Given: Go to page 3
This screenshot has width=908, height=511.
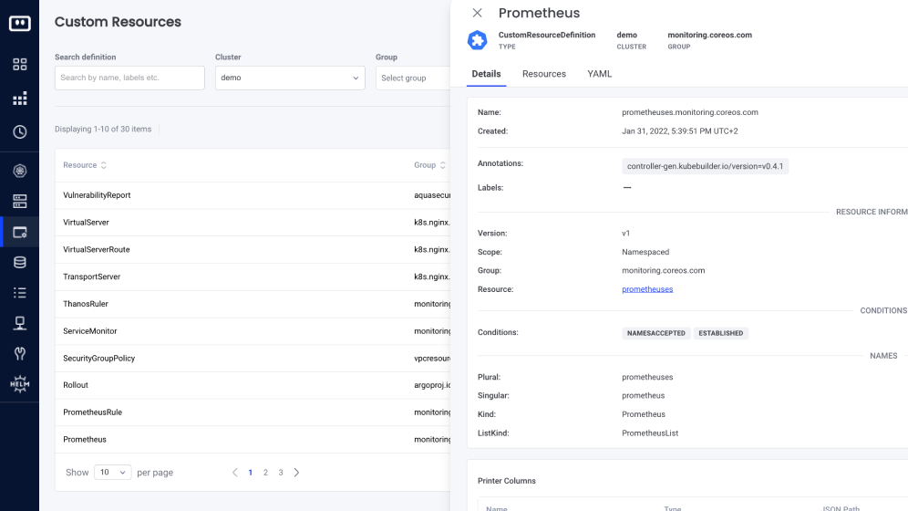Looking at the screenshot, I should pyautogui.click(x=281, y=472).
